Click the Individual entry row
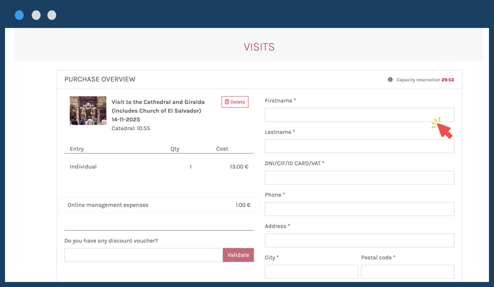This screenshot has height=287, width=494. [x=159, y=167]
